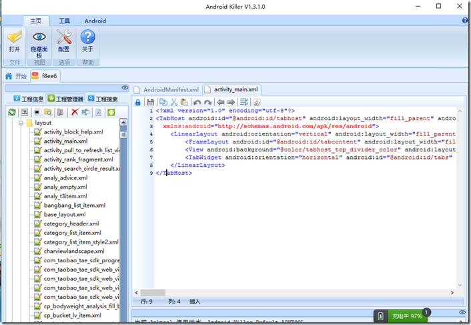Click the Redo arrow icon
The width and height of the screenshot is (471, 325).
click(x=208, y=102)
